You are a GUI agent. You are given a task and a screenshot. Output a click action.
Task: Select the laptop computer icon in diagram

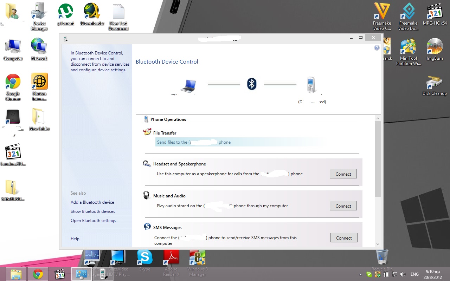point(188,85)
